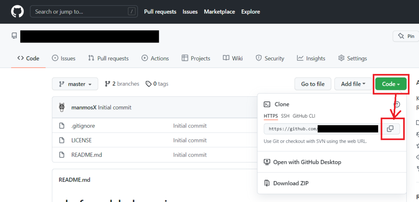Expand the master branch dropdown
Viewport: 419px width, 202px height.
pyautogui.click(x=75, y=84)
